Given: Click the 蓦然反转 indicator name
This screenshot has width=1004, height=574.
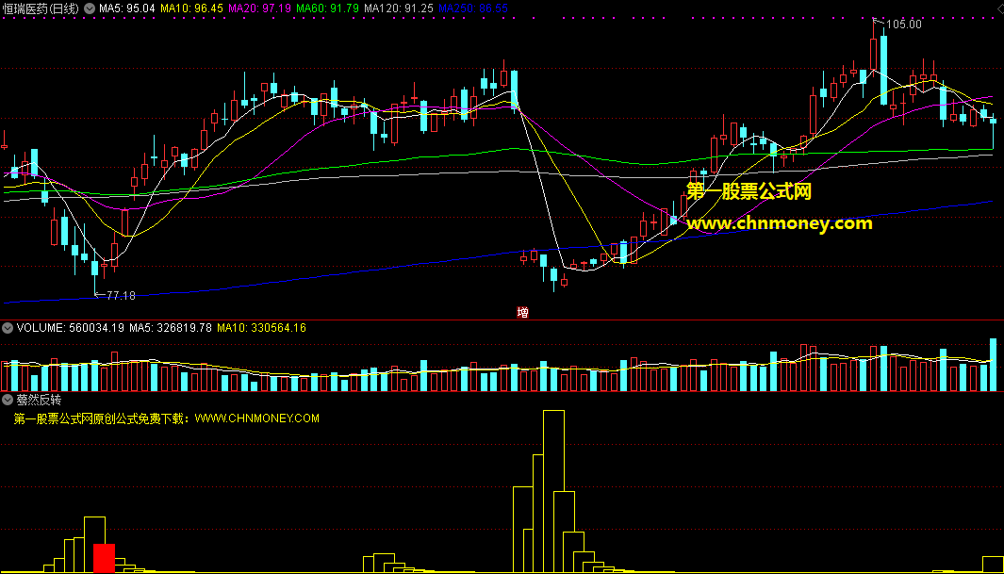Looking at the screenshot, I should tap(39, 400).
